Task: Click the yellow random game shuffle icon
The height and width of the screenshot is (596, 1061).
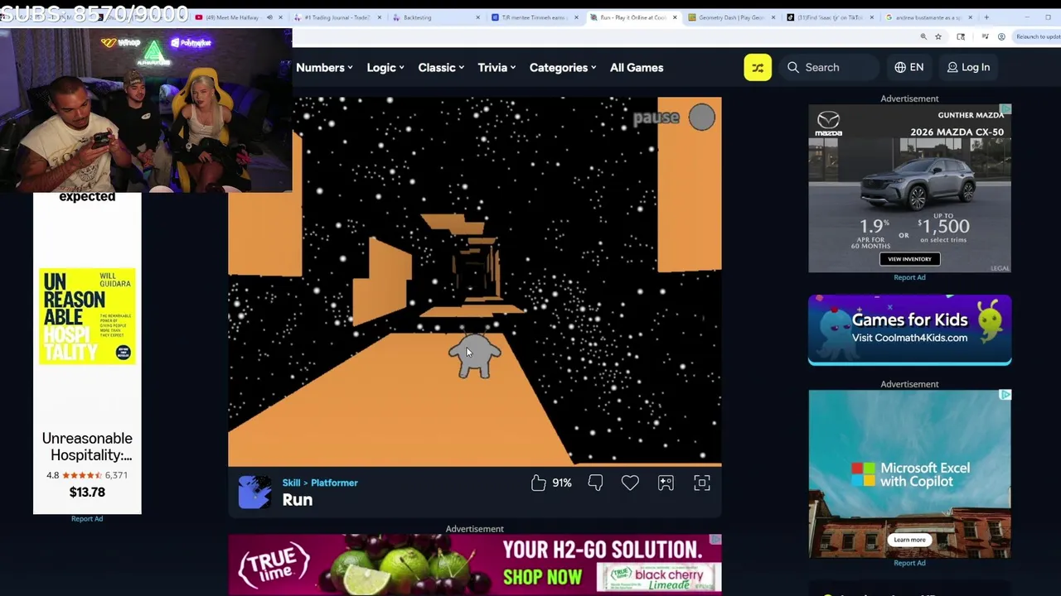Action: click(758, 67)
